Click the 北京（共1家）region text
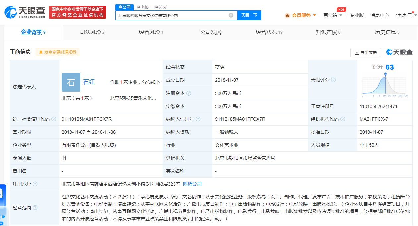The image size is (418, 226). click(77, 98)
